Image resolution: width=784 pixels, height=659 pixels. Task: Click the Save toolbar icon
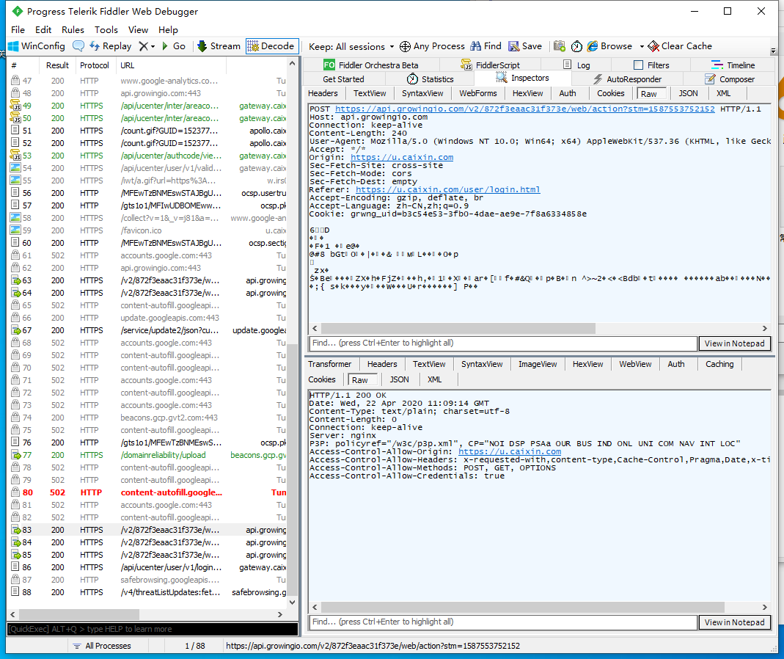pyautogui.click(x=513, y=46)
